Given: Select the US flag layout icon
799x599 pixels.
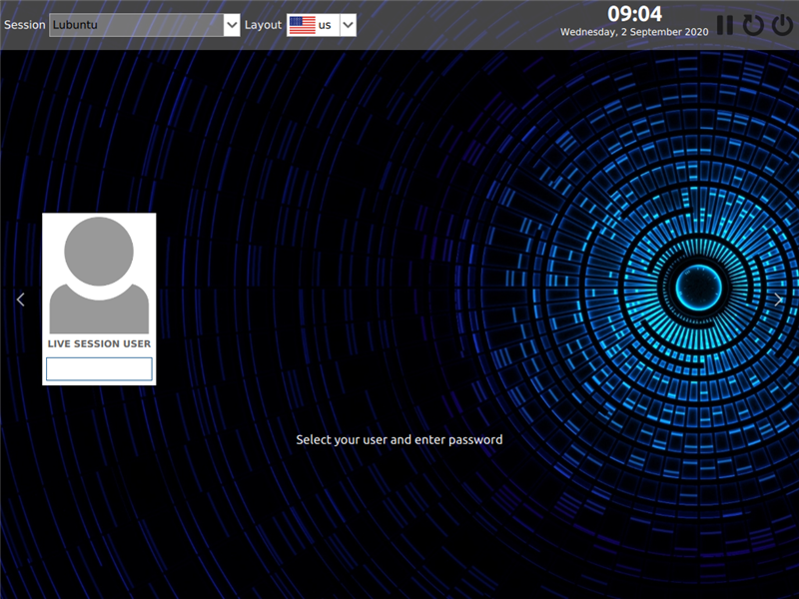Looking at the screenshot, I should click(x=303, y=25).
